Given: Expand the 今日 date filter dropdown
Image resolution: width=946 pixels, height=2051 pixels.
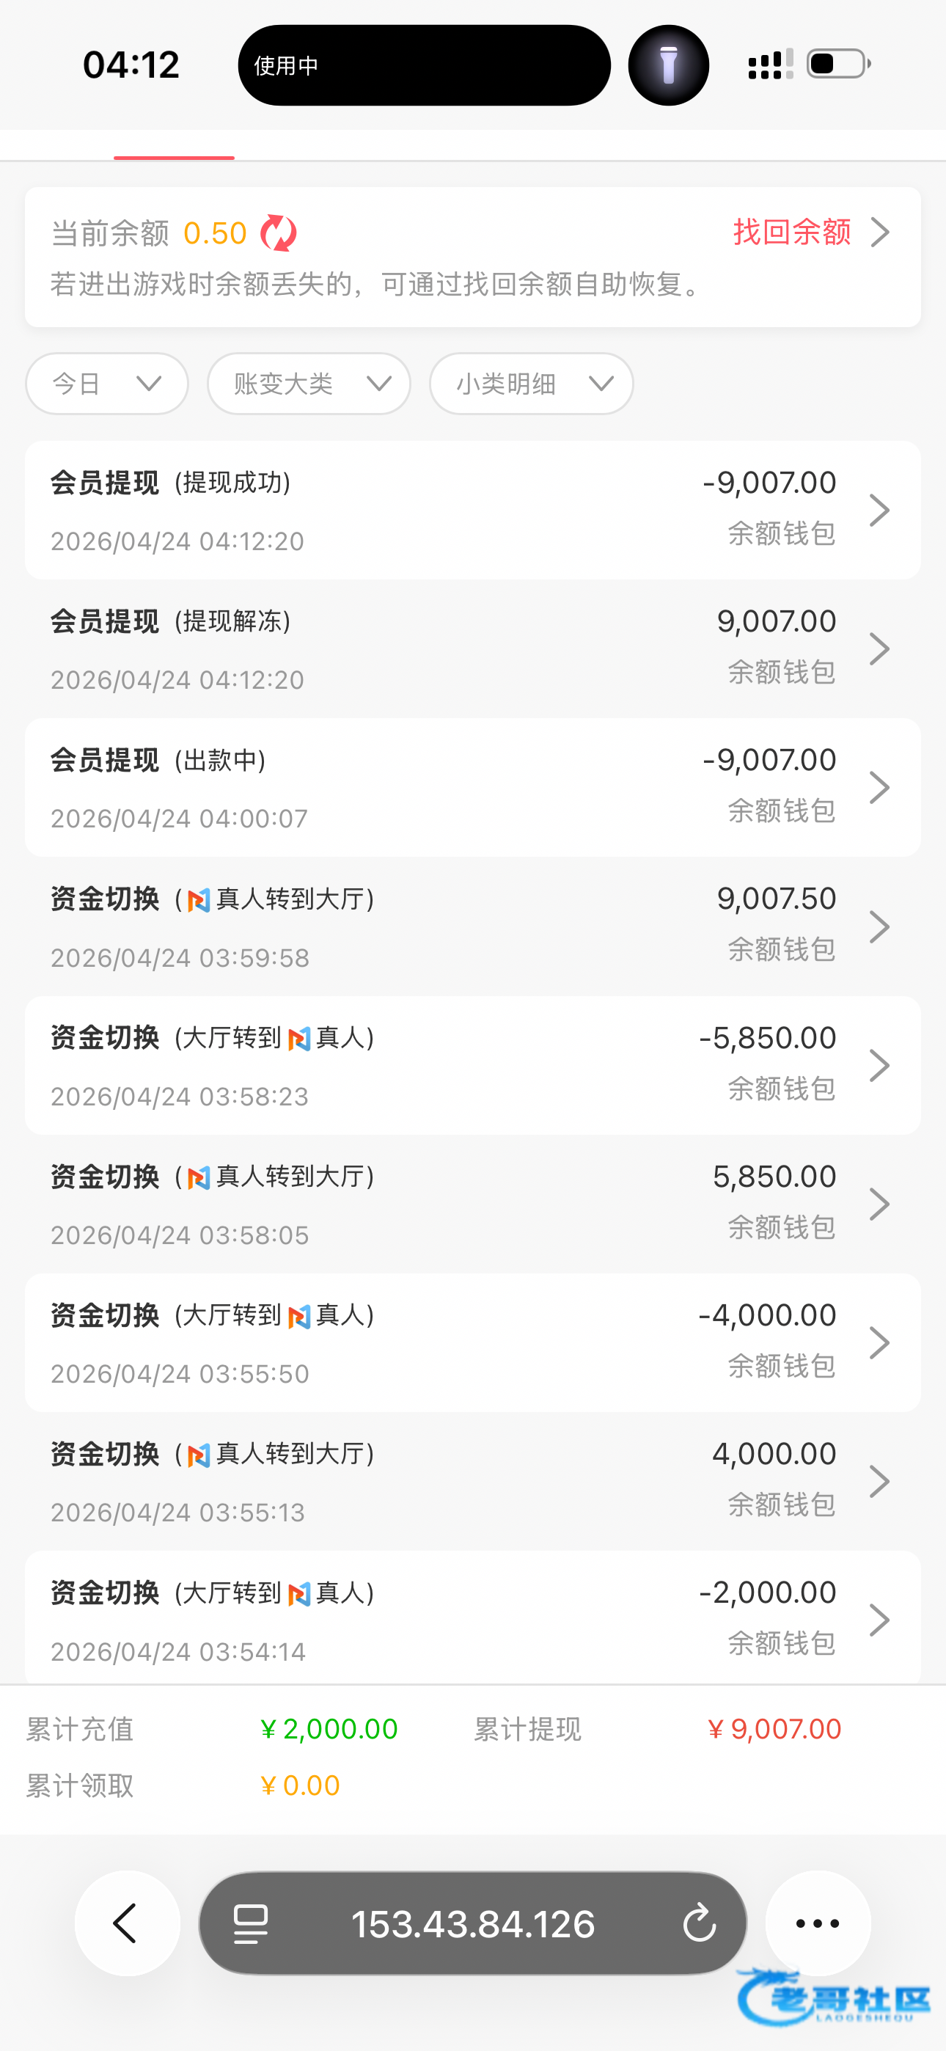Looking at the screenshot, I should point(107,384).
